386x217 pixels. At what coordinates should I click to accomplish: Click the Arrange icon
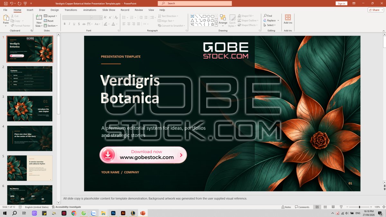(223, 18)
